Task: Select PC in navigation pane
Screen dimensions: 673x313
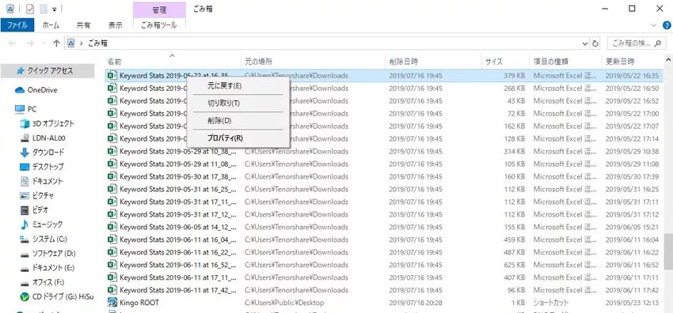Action: point(32,109)
